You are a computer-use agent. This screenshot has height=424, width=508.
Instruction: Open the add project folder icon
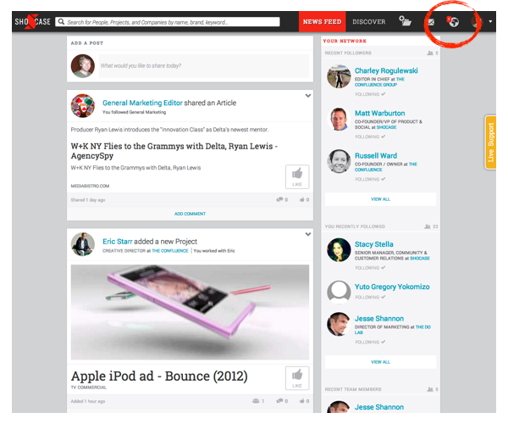coord(405,21)
